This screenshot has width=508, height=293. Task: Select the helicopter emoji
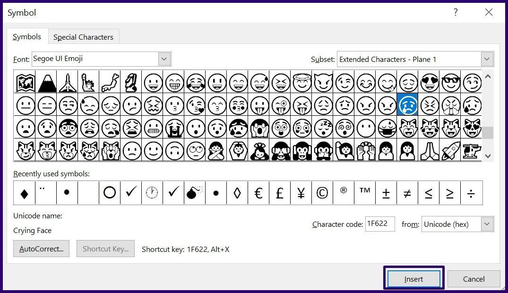coord(472,150)
